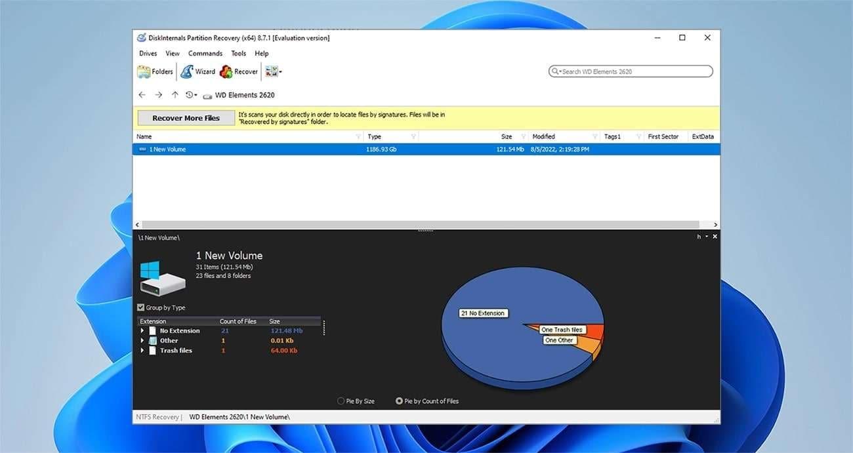
Task: Go up one folder level
Action: pos(175,95)
